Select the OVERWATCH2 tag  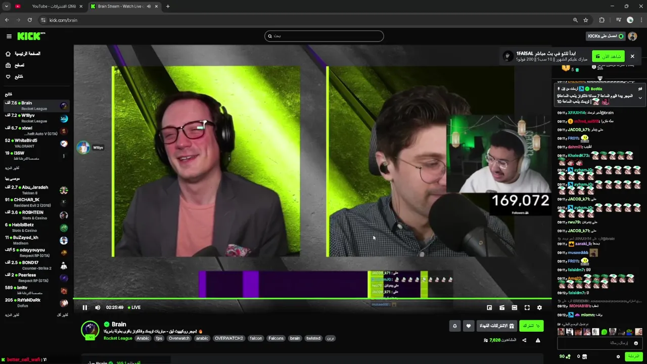click(x=228, y=338)
